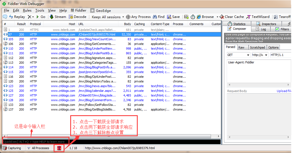Click the comment balloon toolbar icon
The height and width of the screenshot is (153, 292).
tap(5, 17)
